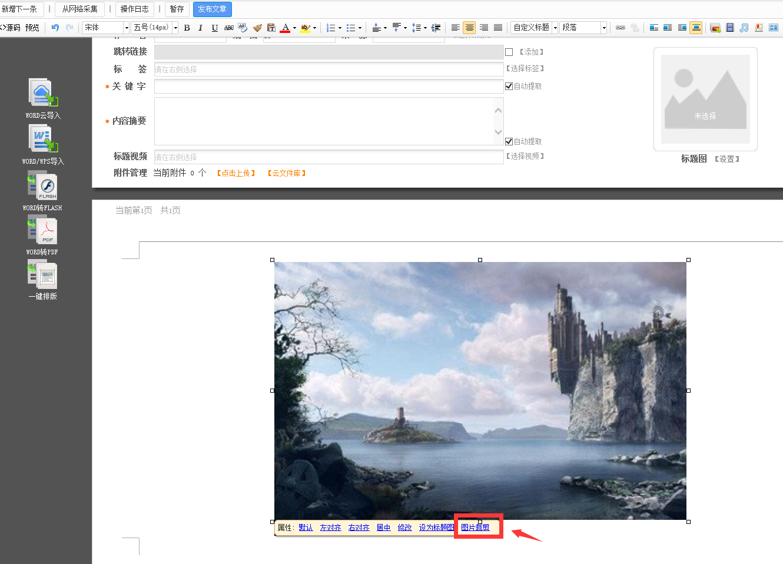Open font color dropdown arrow
The width and height of the screenshot is (783, 564).
click(294, 28)
